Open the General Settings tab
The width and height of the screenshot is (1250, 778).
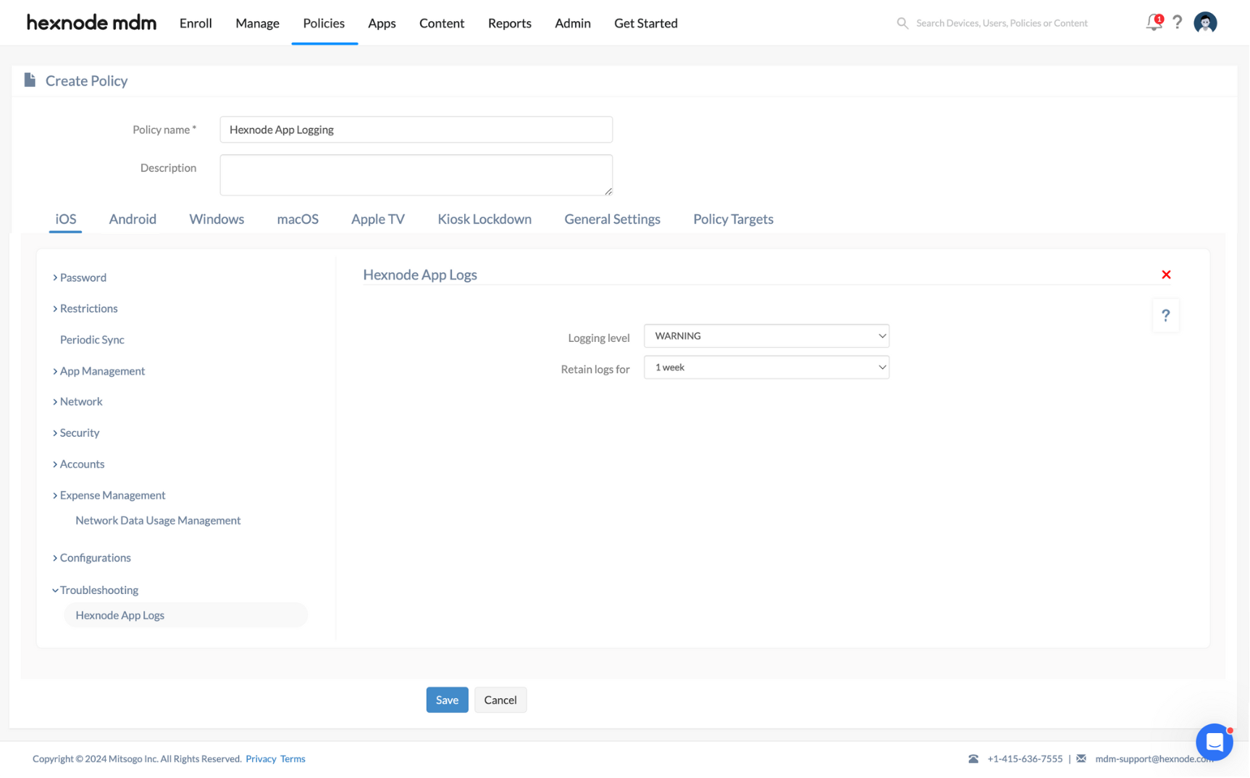[613, 219]
